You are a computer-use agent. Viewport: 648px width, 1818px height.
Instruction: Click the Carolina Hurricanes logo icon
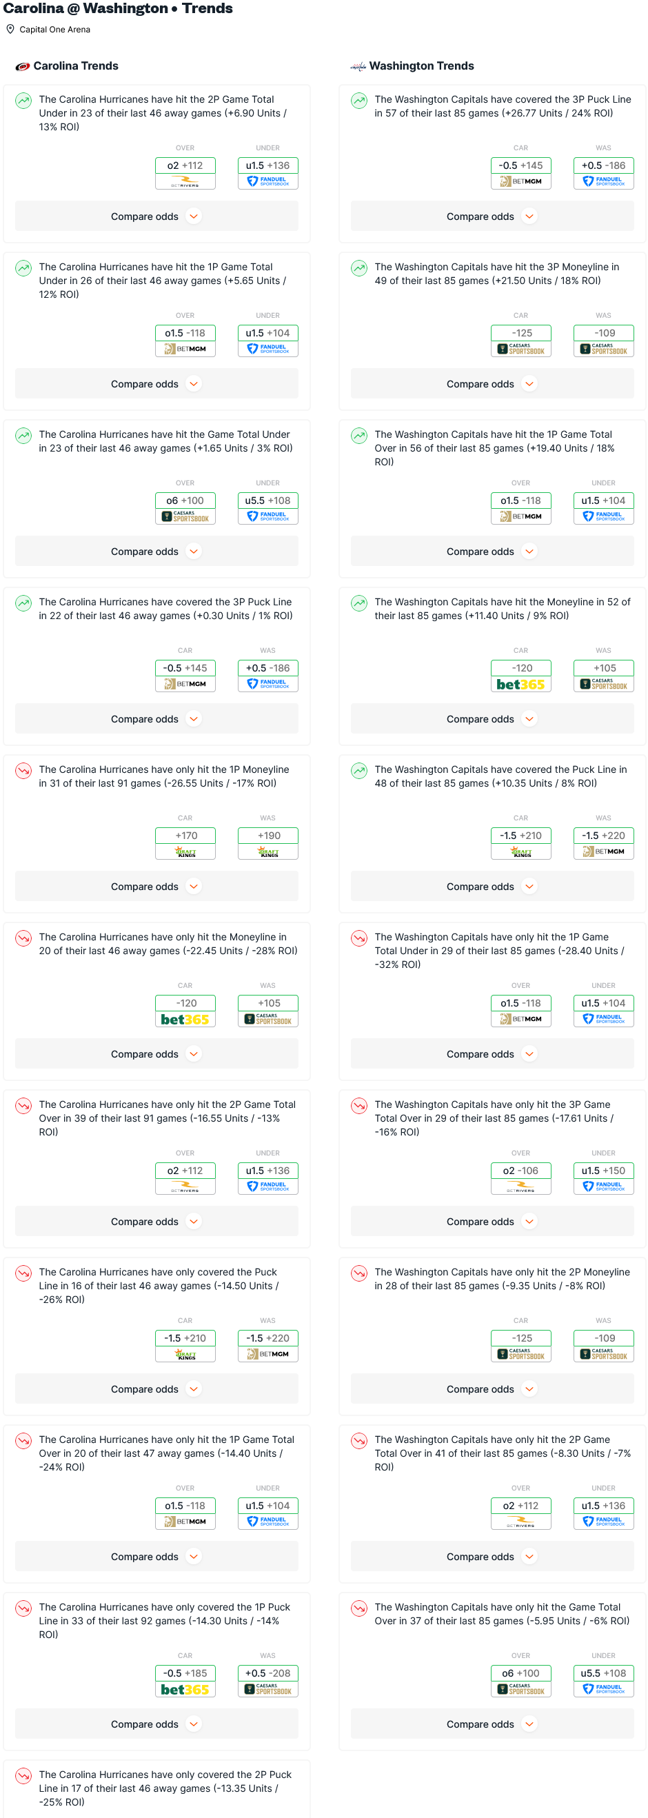point(23,66)
